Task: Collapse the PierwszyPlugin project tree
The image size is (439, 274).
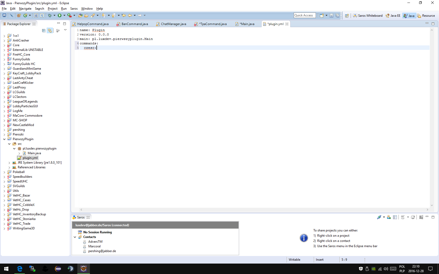Action: click(x=4, y=139)
